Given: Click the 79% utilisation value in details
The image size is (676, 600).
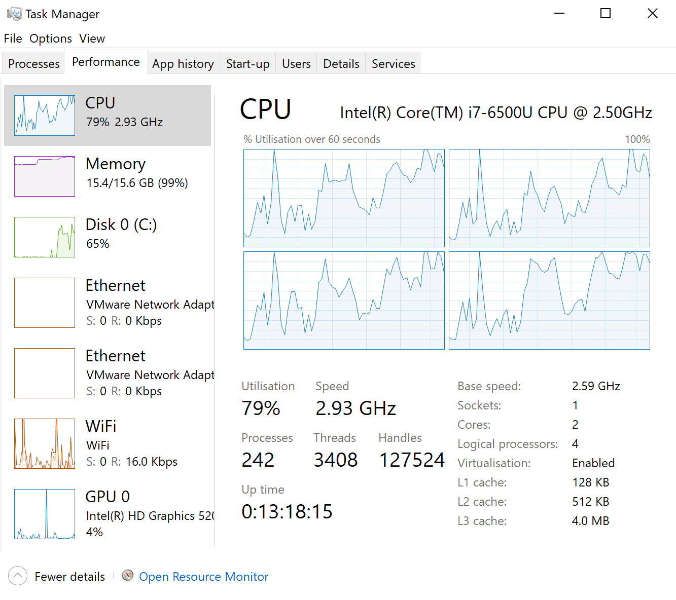Looking at the screenshot, I should (261, 408).
